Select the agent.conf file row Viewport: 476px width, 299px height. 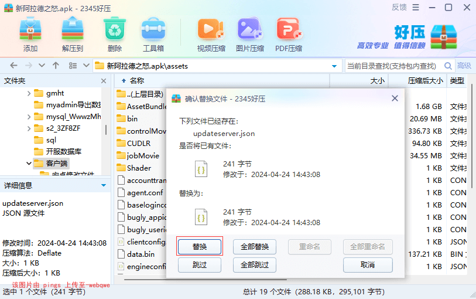pyautogui.click(x=141, y=193)
